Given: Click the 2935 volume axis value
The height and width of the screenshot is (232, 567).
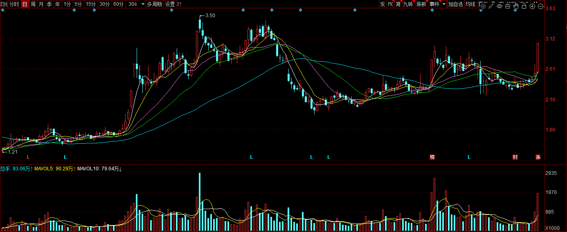Looking at the screenshot, I should point(551,173).
